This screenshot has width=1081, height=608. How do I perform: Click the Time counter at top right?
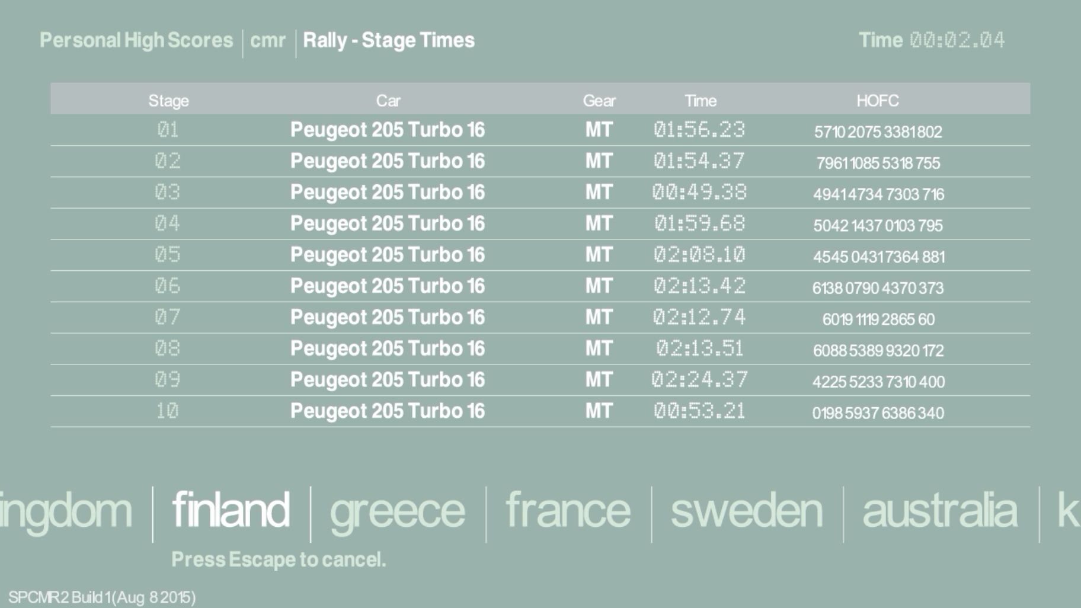[932, 40]
